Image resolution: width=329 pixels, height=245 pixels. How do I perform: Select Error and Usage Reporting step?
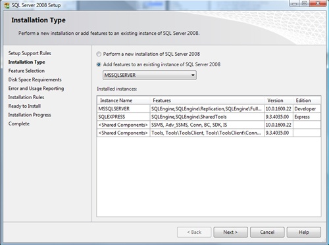point(36,89)
